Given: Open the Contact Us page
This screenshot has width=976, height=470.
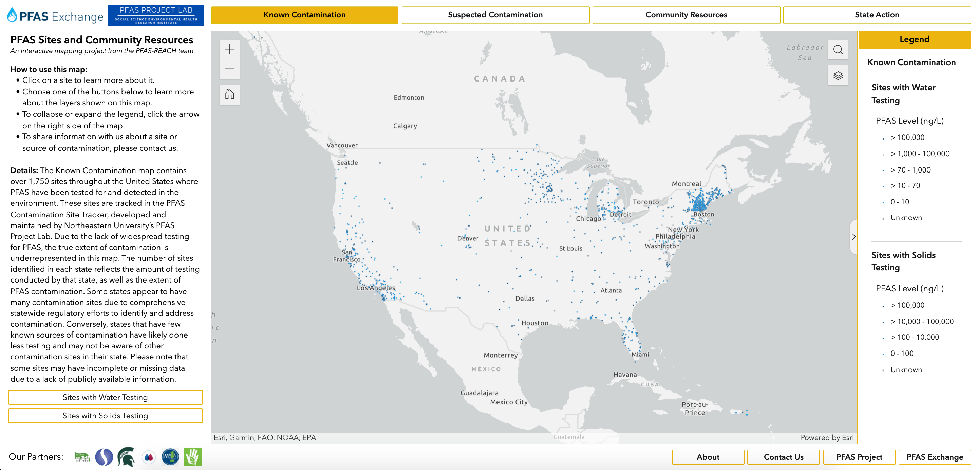Looking at the screenshot, I should (783, 457).
